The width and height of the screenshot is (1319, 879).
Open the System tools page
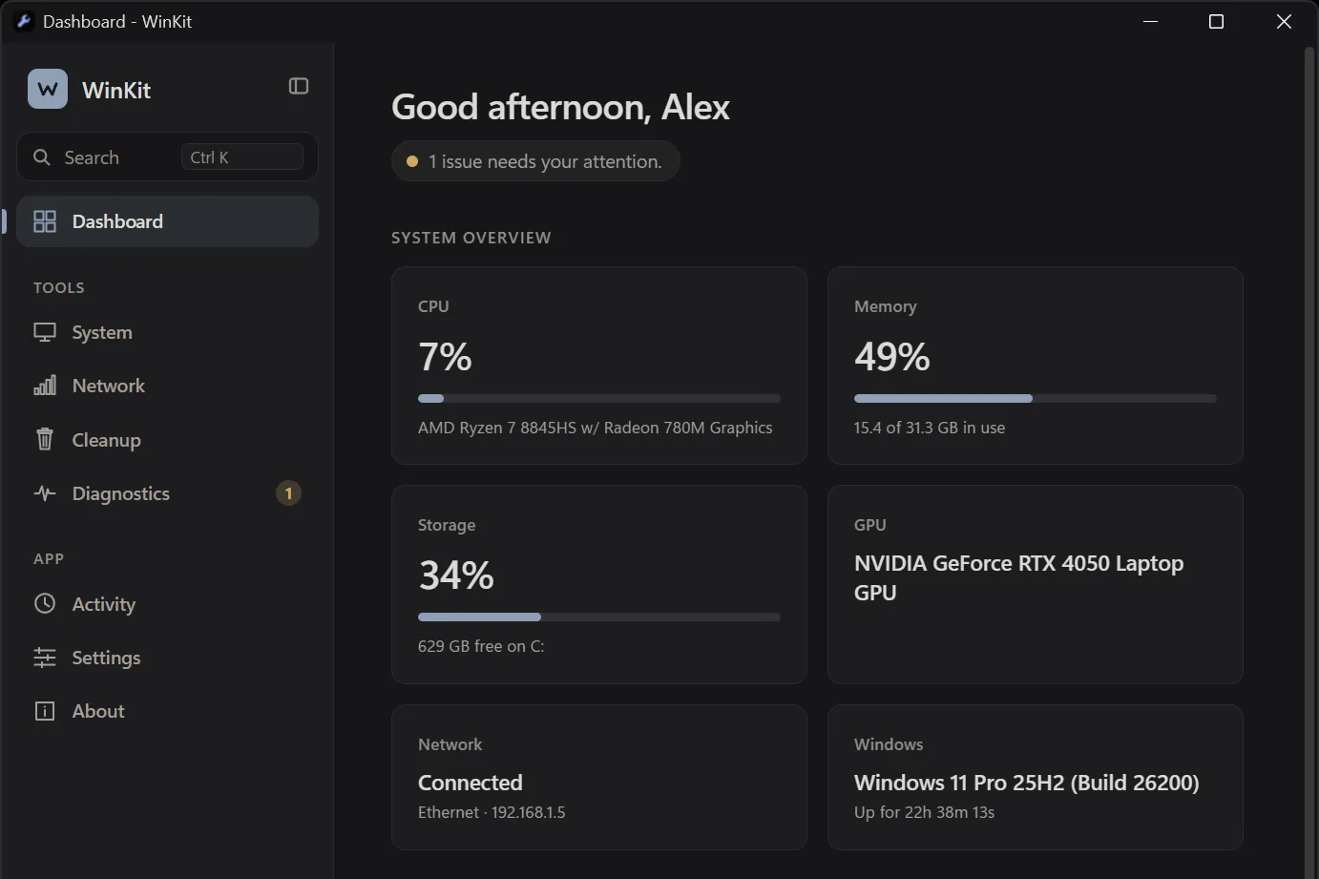coord(168,332)
